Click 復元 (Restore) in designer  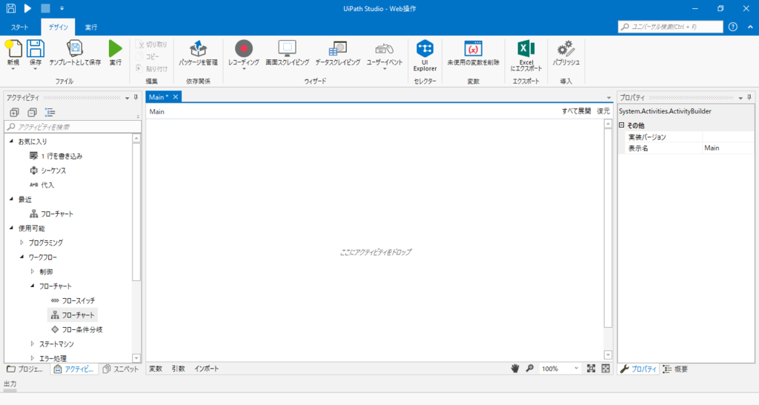coord(603,111)
